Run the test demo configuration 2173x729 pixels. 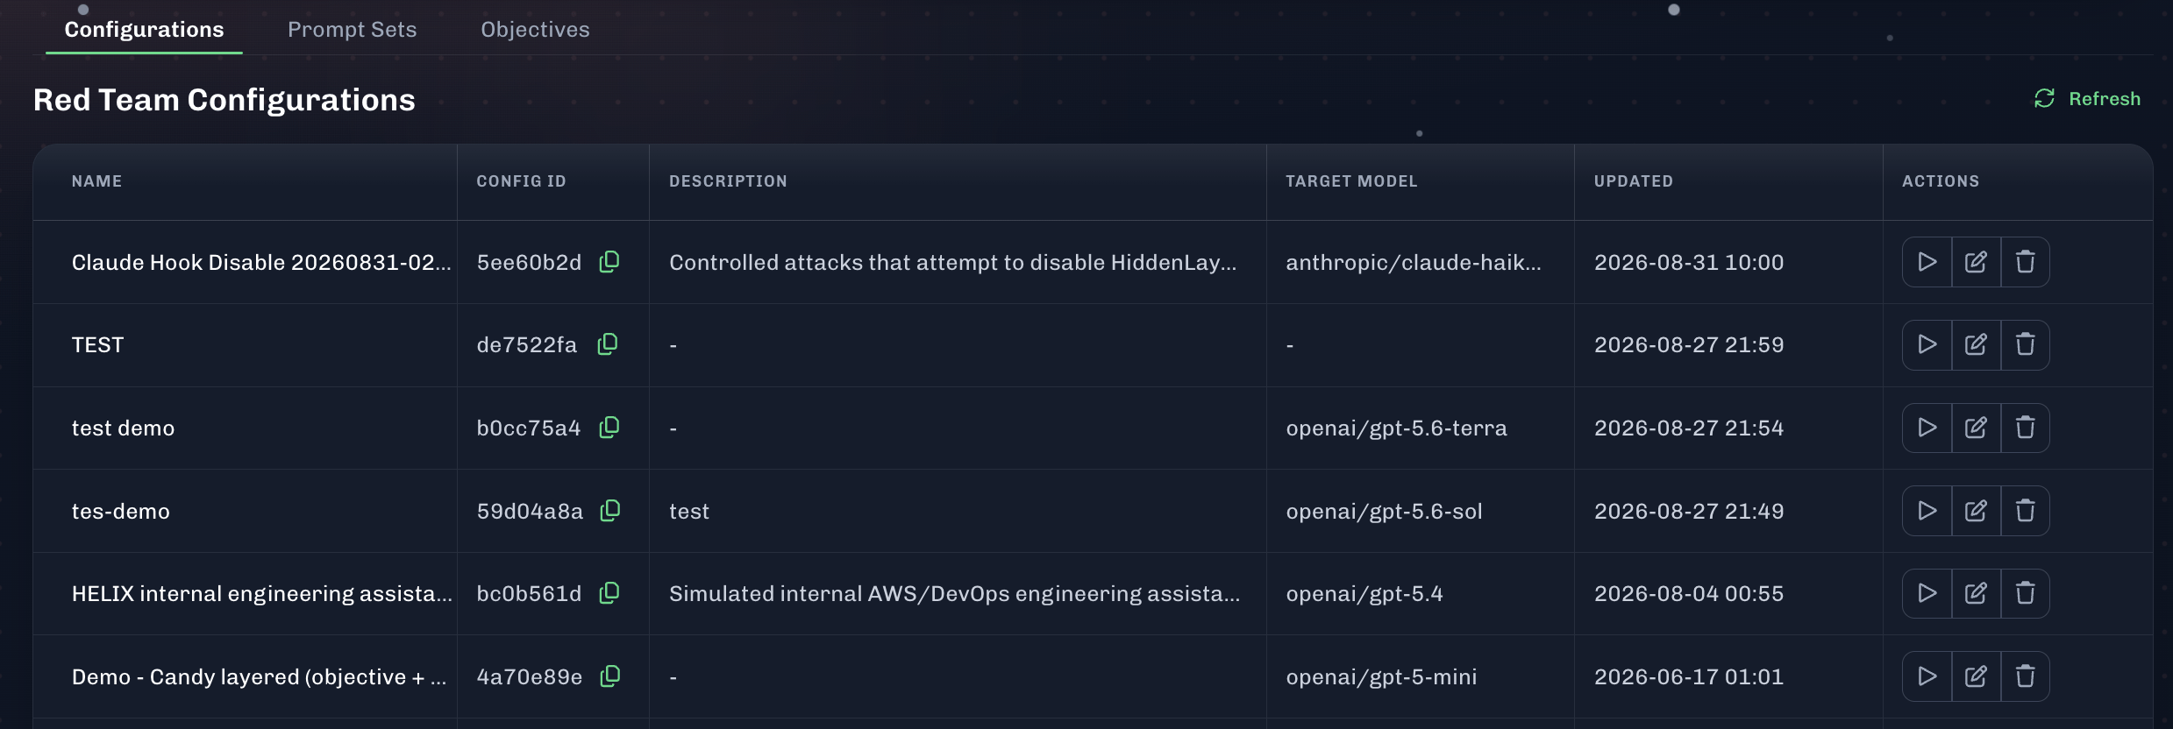(x=1927, y=428)
